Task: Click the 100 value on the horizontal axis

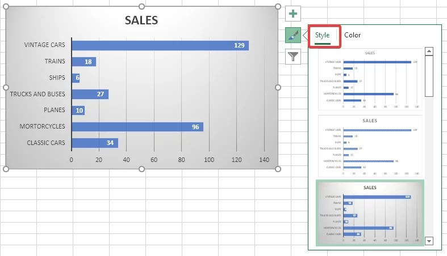Action: click(209, 160)
